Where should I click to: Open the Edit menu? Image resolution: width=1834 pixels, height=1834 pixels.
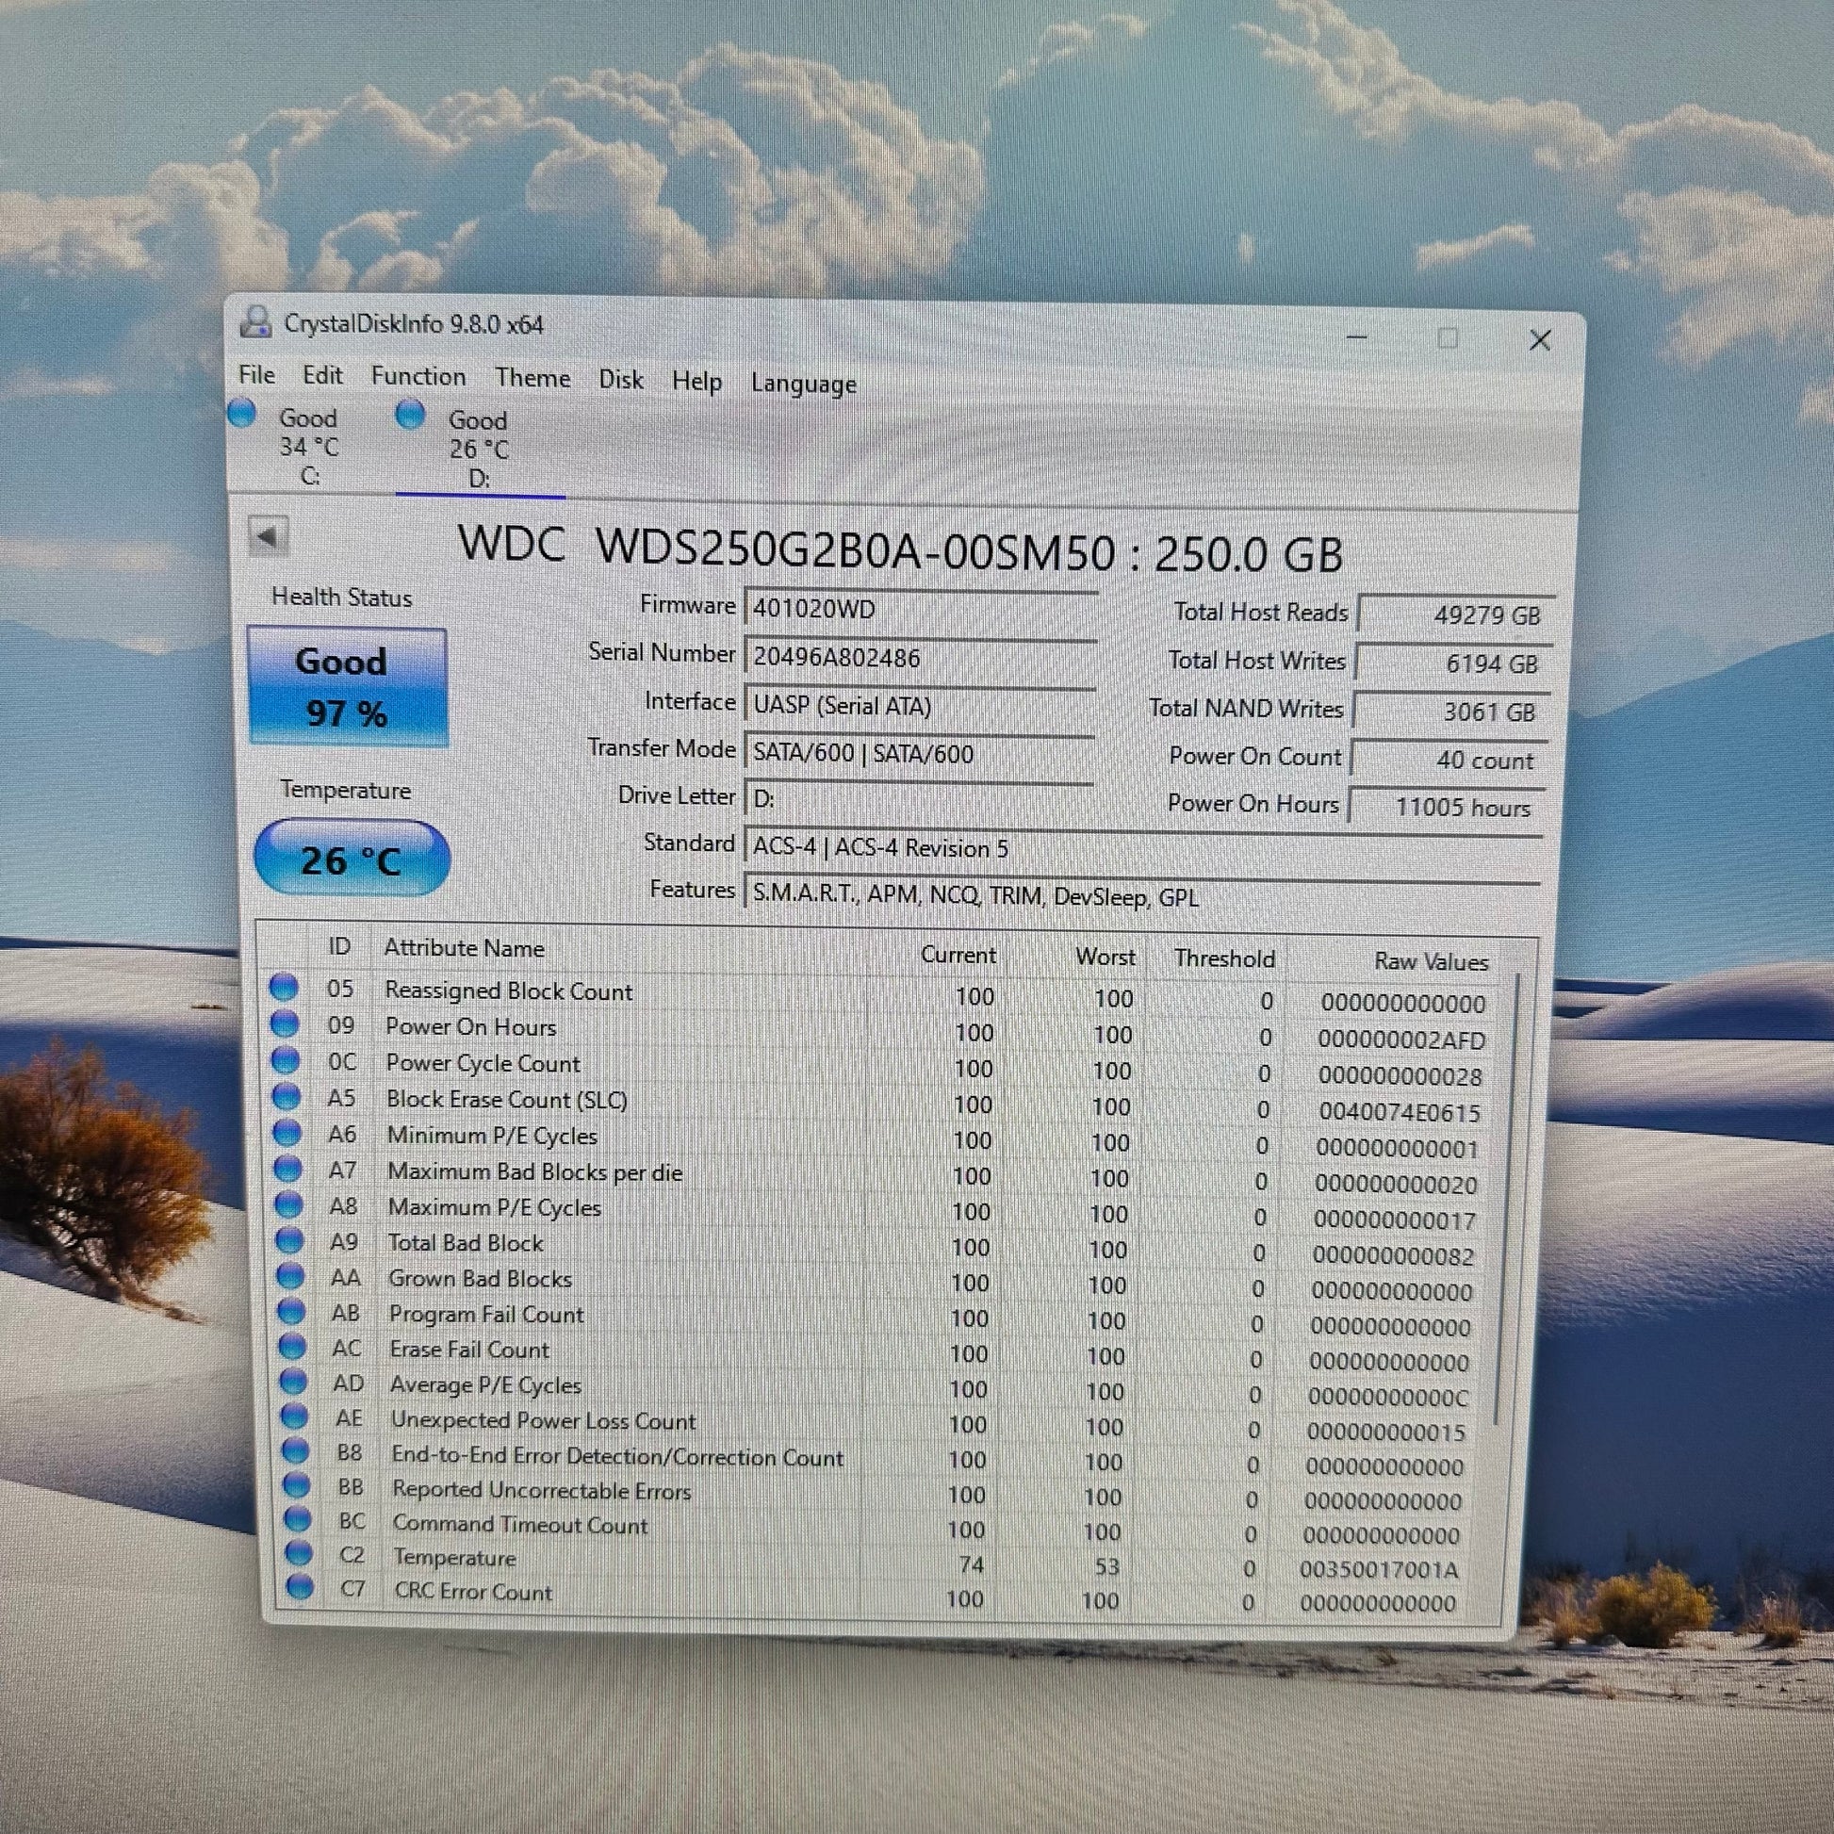322,375
